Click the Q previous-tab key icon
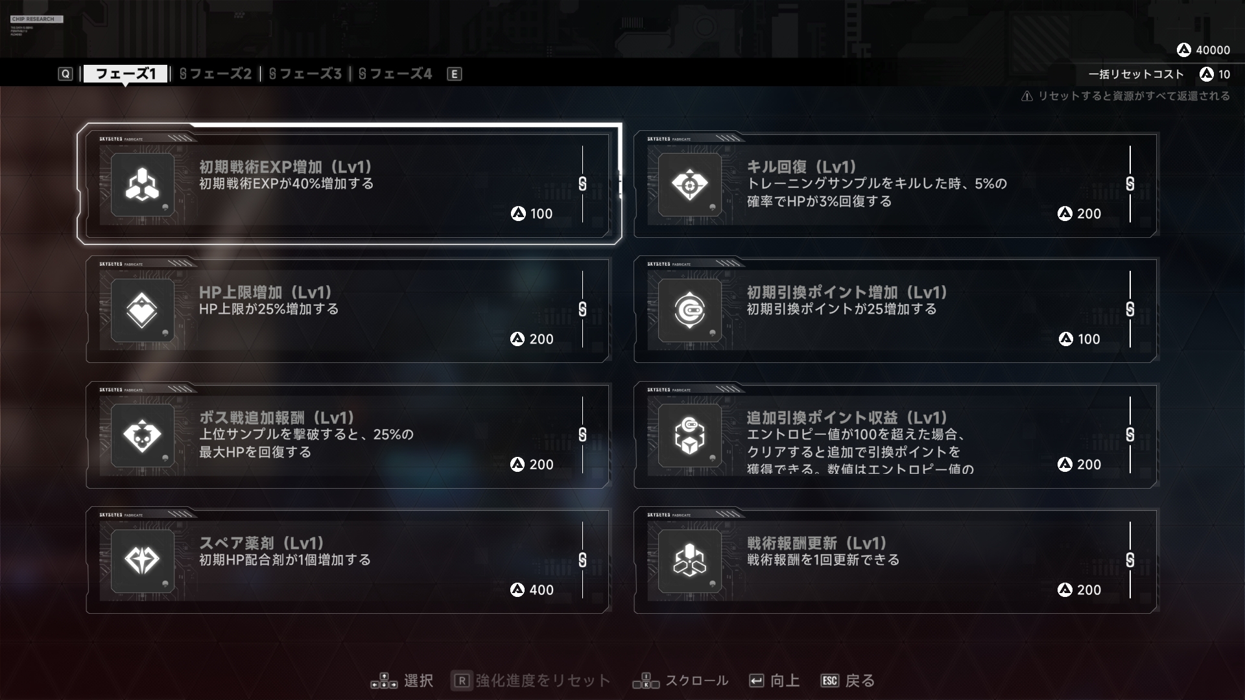 coord(65,74)
